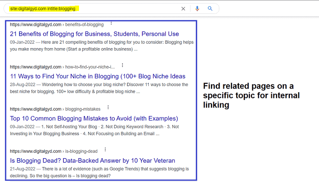Click the benefits-of-blogging URL breadcrumb
Viewport: 319px width, 182px height.
coord(57,25)
